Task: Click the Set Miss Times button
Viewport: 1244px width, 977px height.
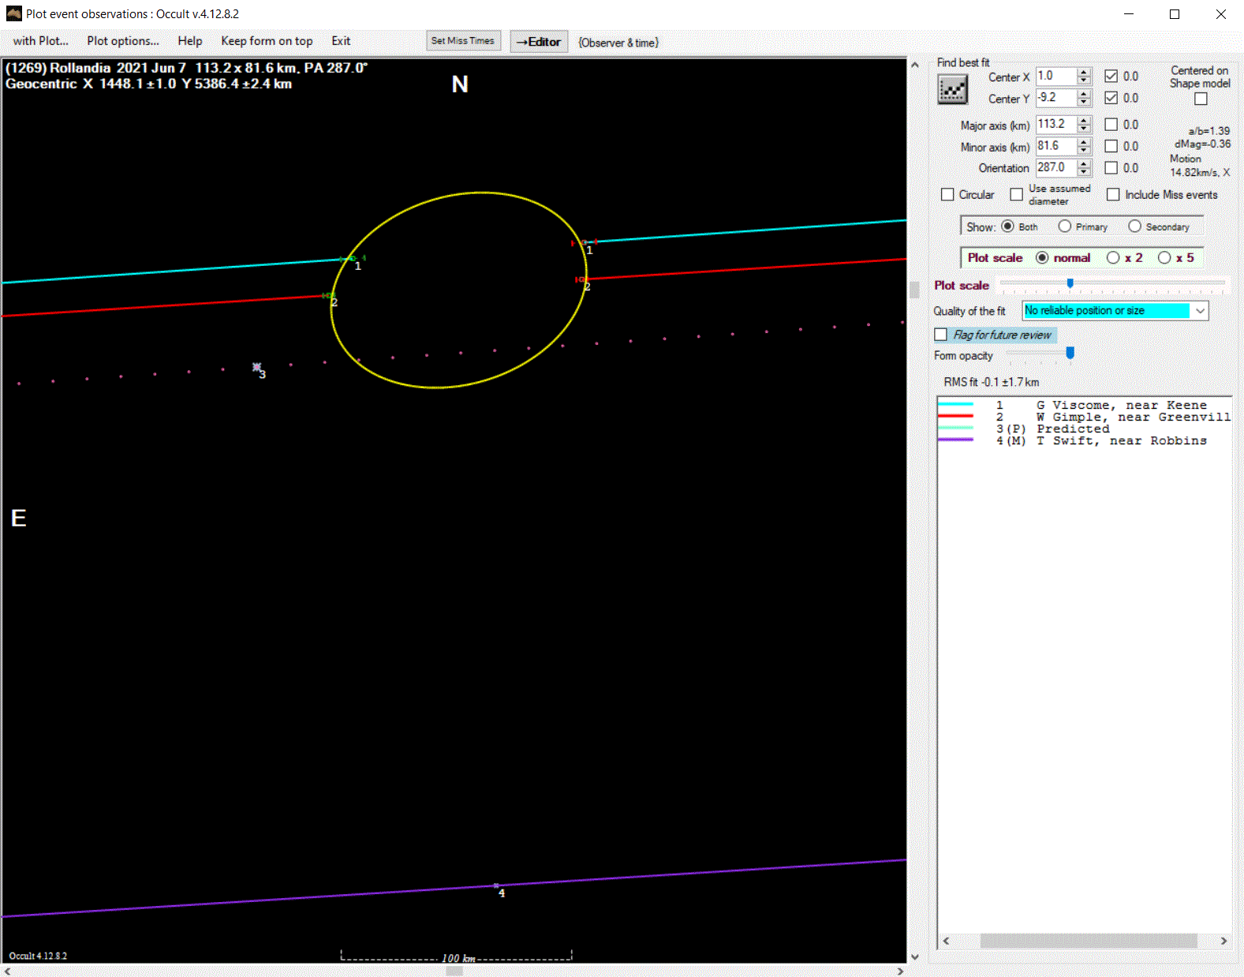Action: [x=463, y=41]
